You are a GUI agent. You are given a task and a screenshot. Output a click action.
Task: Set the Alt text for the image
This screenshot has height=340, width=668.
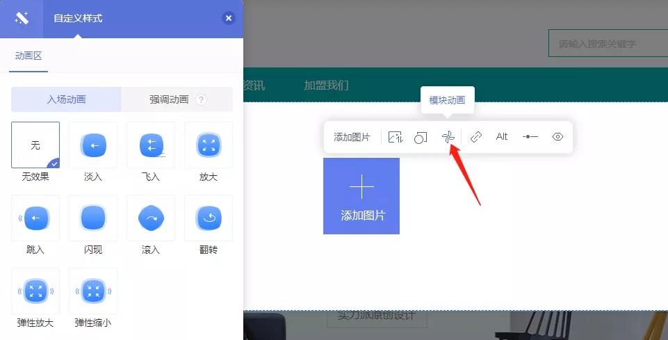(x=502, y=136)
